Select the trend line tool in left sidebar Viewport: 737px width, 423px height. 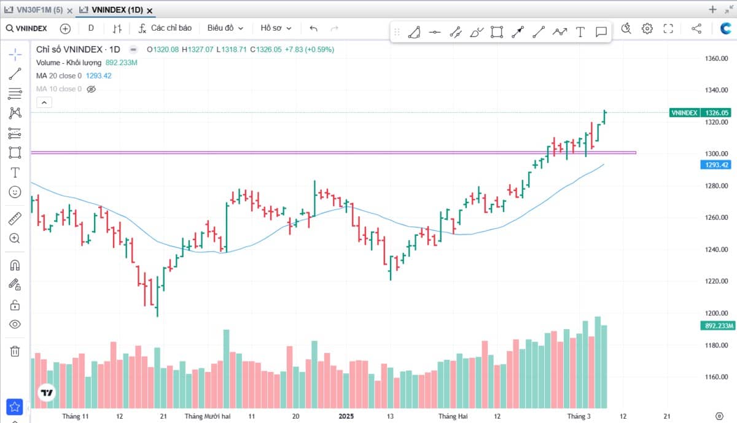(15, 74)
